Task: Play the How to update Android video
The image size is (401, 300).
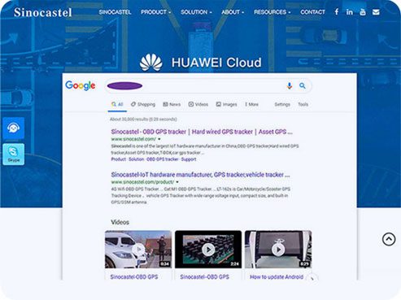Action: click(x=278, y=250)
